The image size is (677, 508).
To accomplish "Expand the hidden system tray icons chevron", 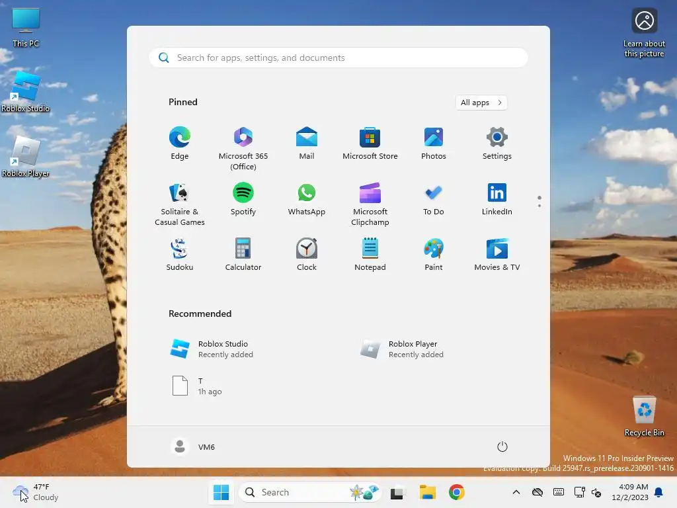I will [x=516, y=492].
